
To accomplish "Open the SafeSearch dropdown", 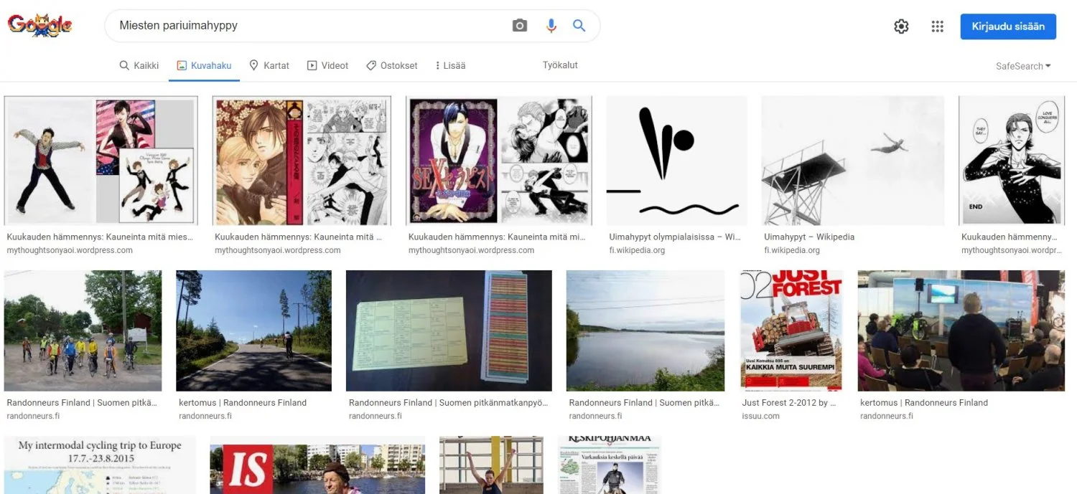I will point(1022,66).
